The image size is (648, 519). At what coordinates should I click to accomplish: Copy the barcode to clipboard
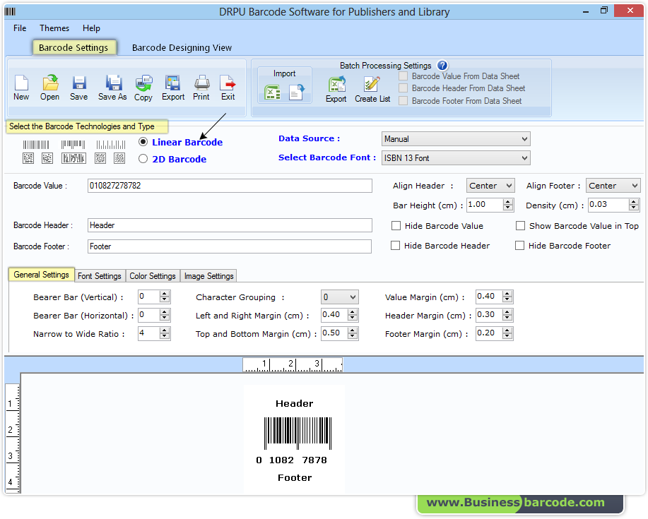(143, 88)
